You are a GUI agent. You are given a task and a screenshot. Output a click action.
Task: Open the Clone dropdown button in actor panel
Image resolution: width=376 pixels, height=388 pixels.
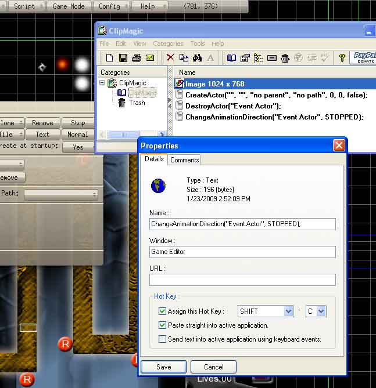12,123
